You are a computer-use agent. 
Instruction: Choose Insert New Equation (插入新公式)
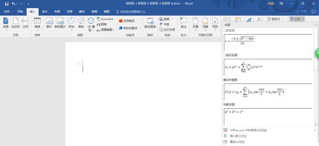[238, 136]
